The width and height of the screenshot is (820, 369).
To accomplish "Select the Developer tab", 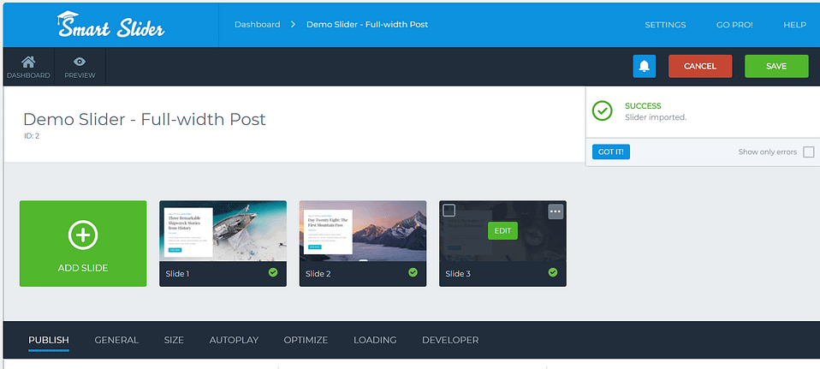I will [x=450, y=340].
